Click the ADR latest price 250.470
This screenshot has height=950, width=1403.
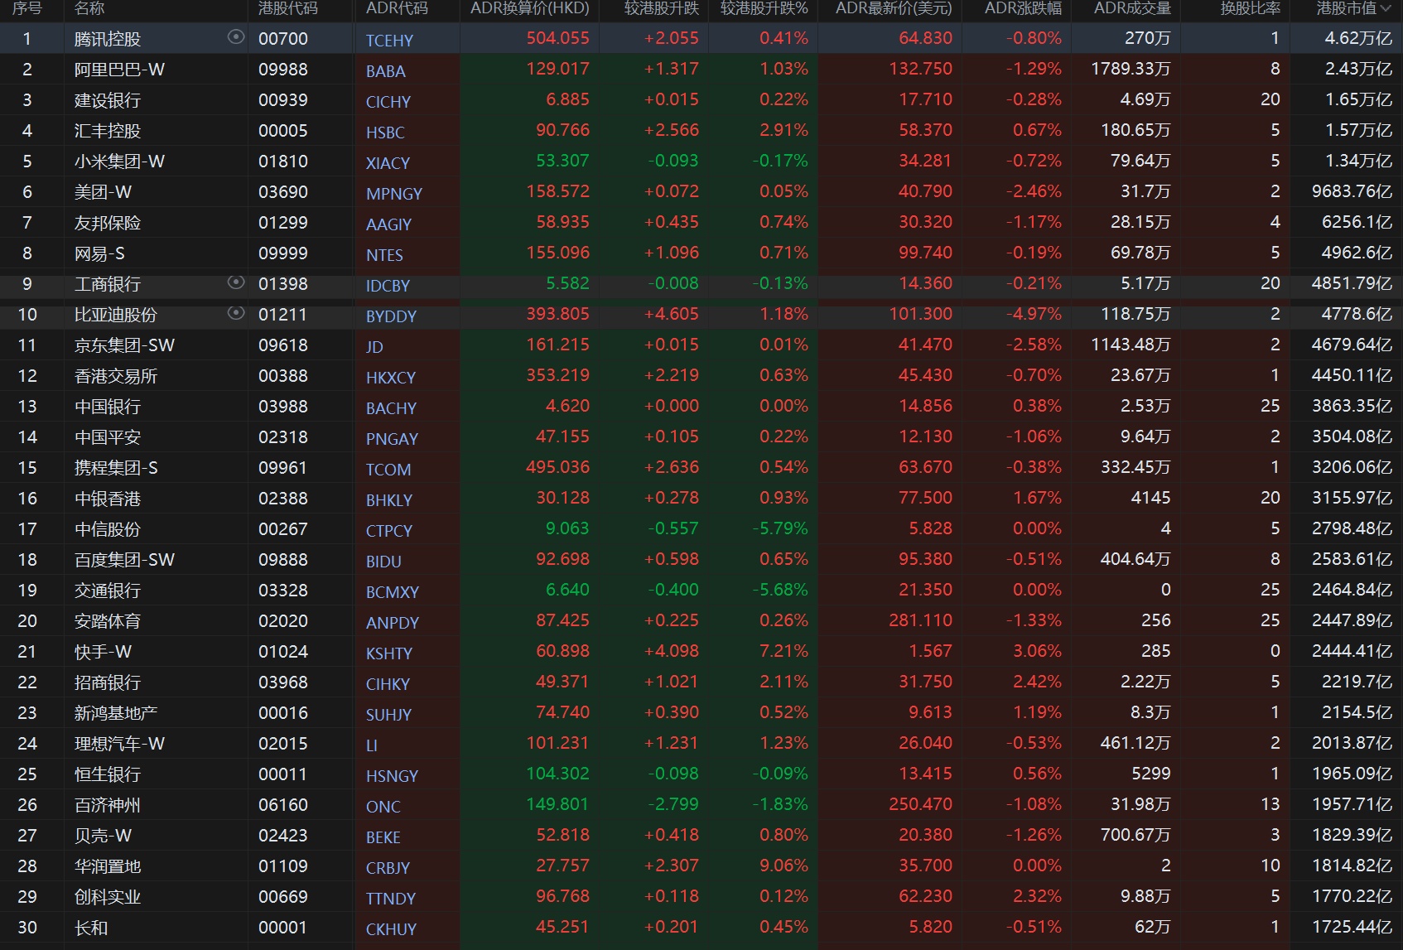click(920, 804)
